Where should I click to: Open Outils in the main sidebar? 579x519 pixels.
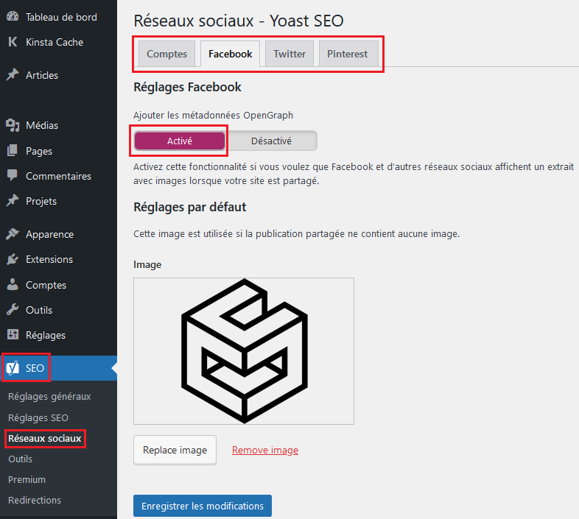click(x=39, y=310)
